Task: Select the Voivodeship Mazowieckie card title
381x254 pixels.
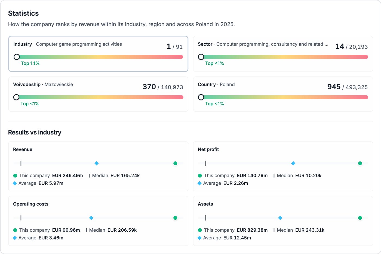Action: pos(43,84)
